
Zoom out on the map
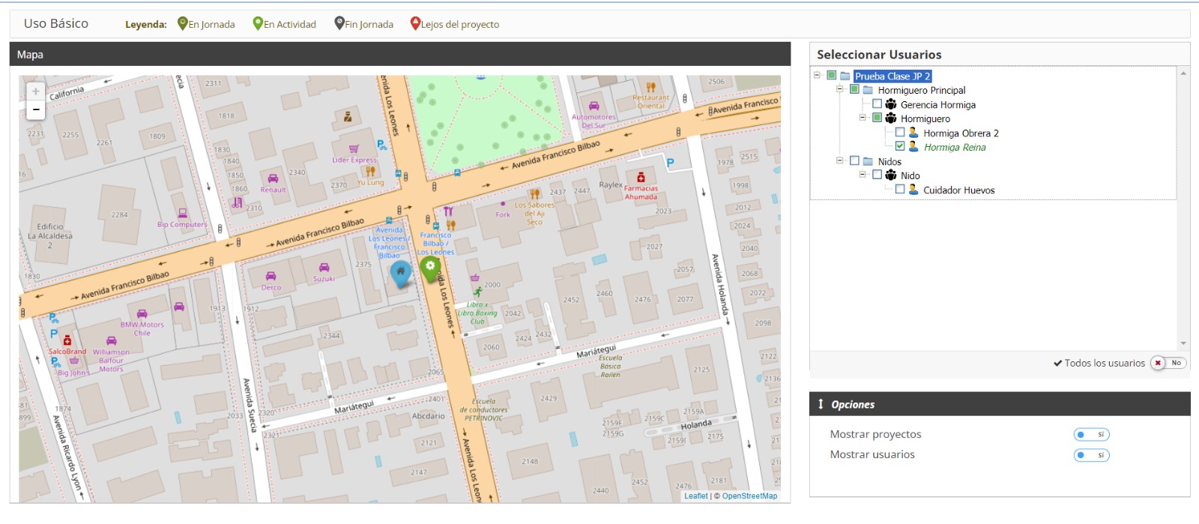tap(35, 110)
